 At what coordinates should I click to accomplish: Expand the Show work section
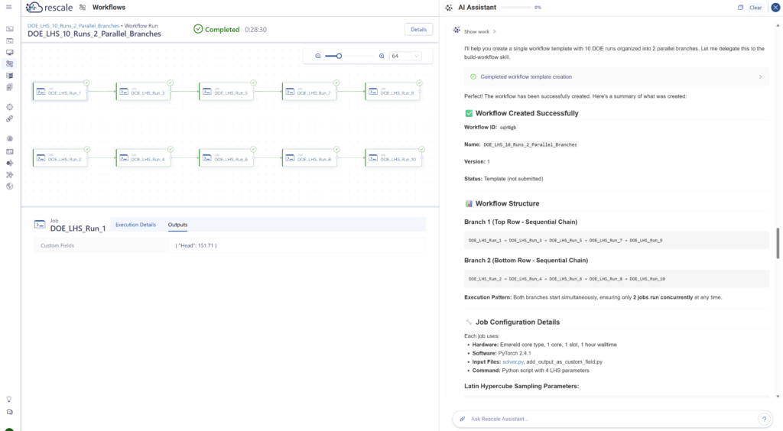point(480,31)
